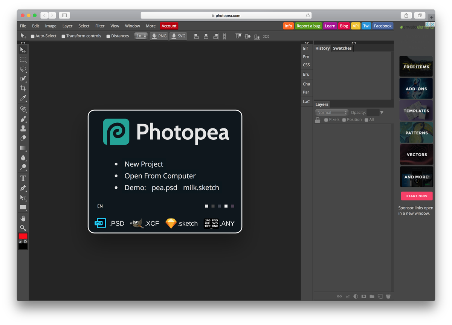Select the Type tool
The height and width of the screenshot is (325, 452).
coord(23,178)
